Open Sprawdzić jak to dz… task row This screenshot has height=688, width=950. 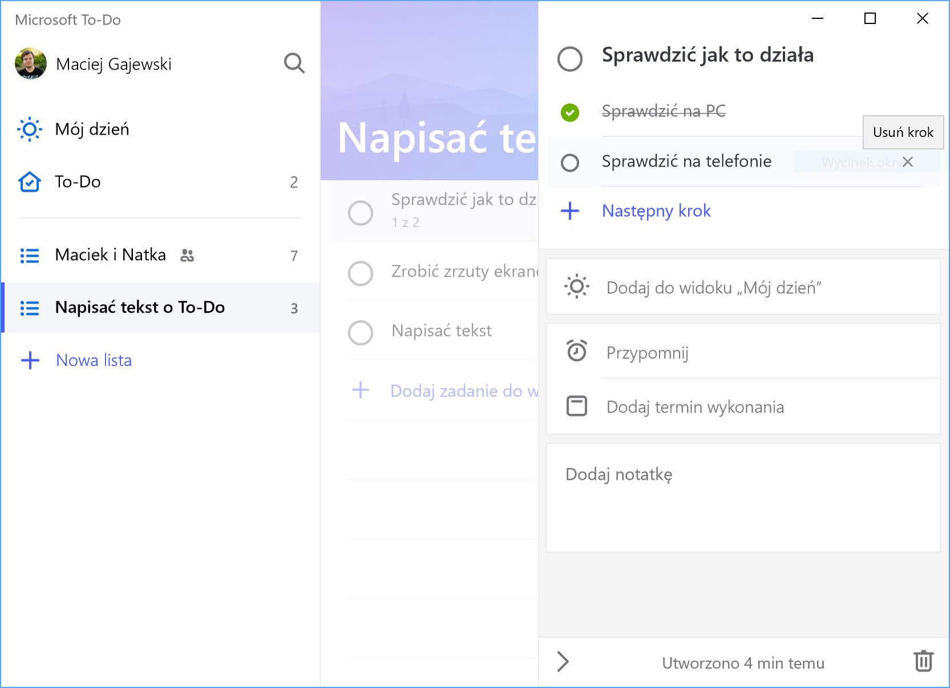click(434, 212)
